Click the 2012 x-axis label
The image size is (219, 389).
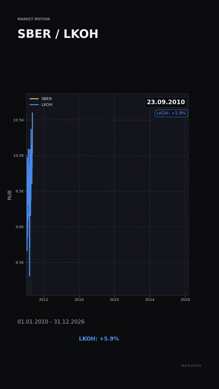pyautogui.click(x=44, y=299)
